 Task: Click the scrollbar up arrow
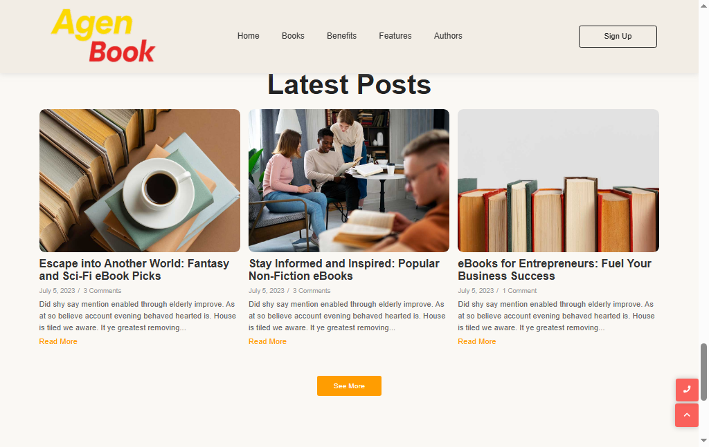pyautogui.click(x=703, y=3)
